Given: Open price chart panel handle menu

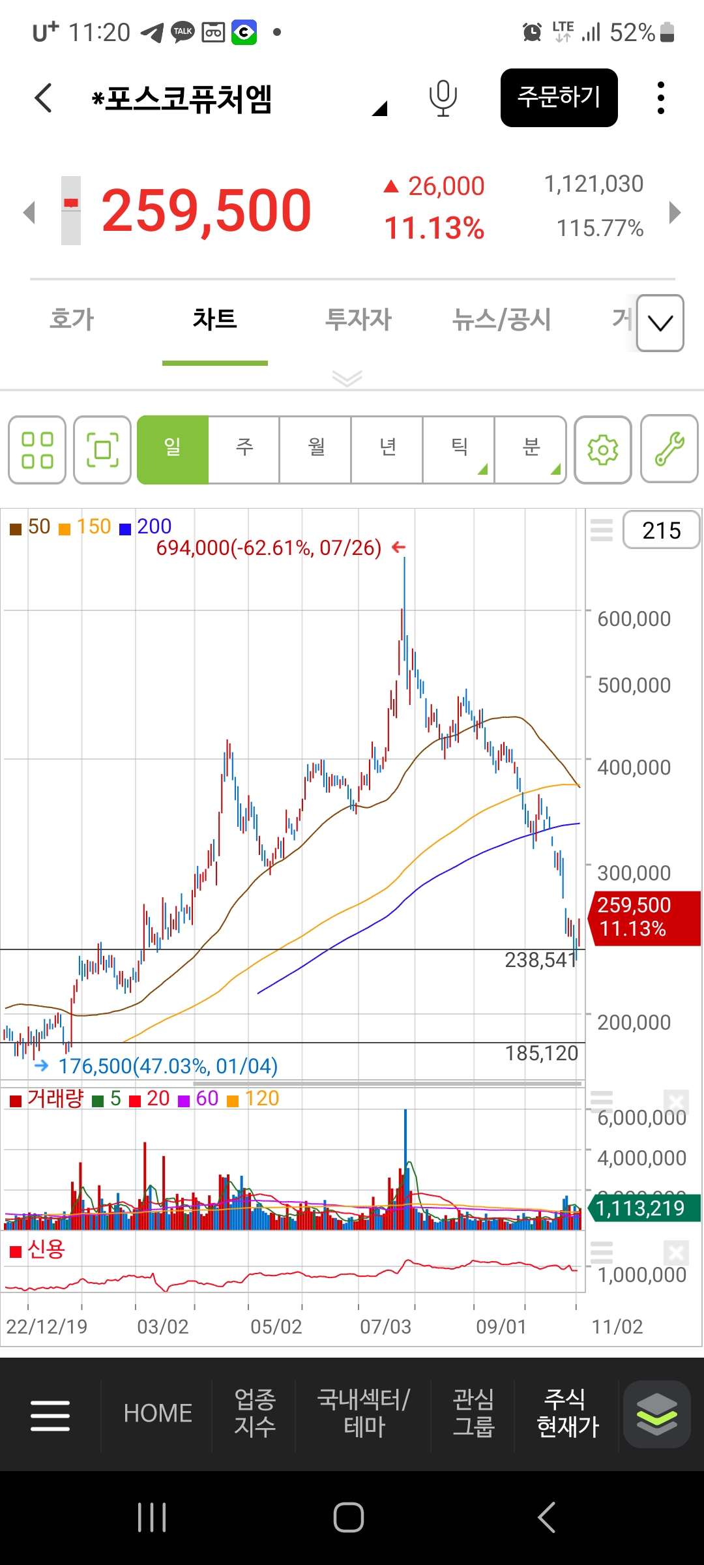Looking at the screenshot, I should click(602, 530).
